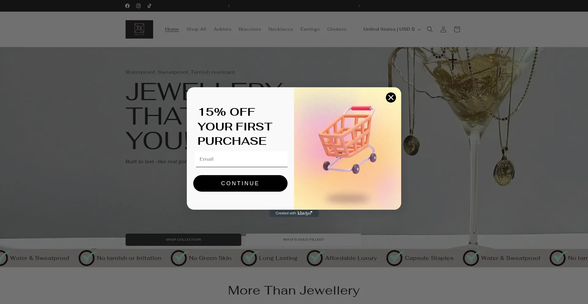Go to next announcement with right arrow

(359, 6)
